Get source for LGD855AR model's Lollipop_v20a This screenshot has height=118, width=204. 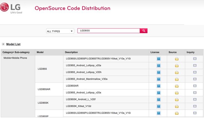pos(177,93)
